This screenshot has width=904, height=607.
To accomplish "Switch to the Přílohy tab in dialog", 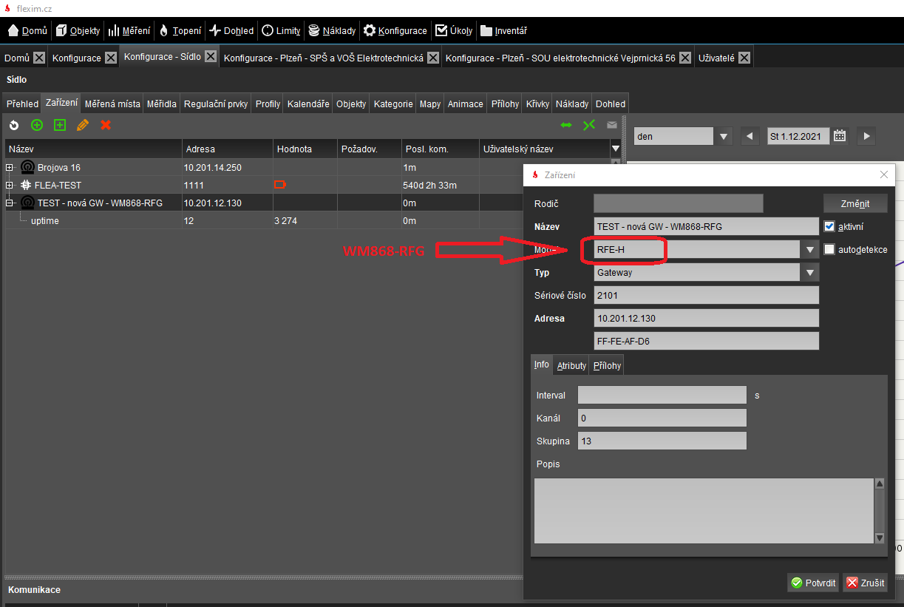I will coord(607,366).
